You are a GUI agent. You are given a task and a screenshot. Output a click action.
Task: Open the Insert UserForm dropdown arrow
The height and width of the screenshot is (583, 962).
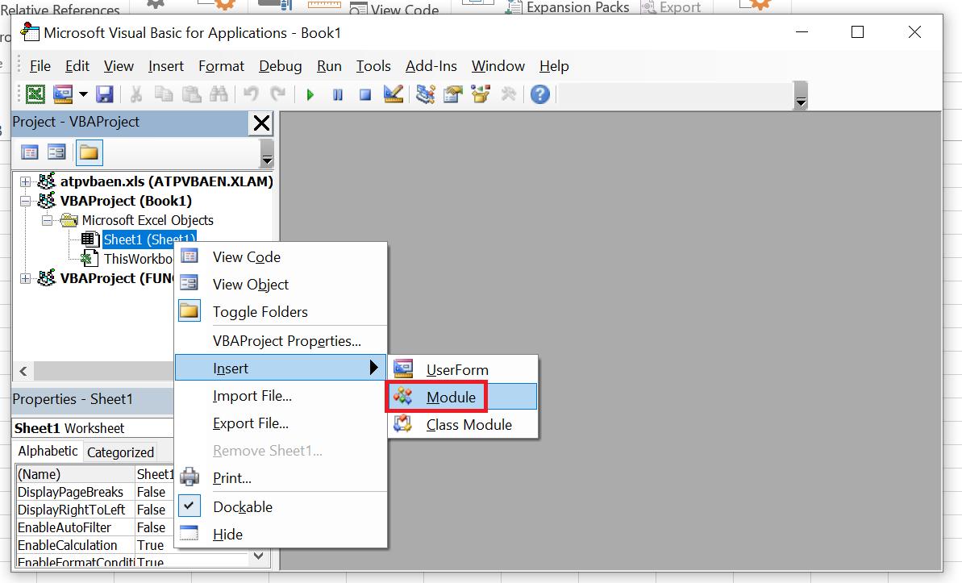[x=84, y=94]
